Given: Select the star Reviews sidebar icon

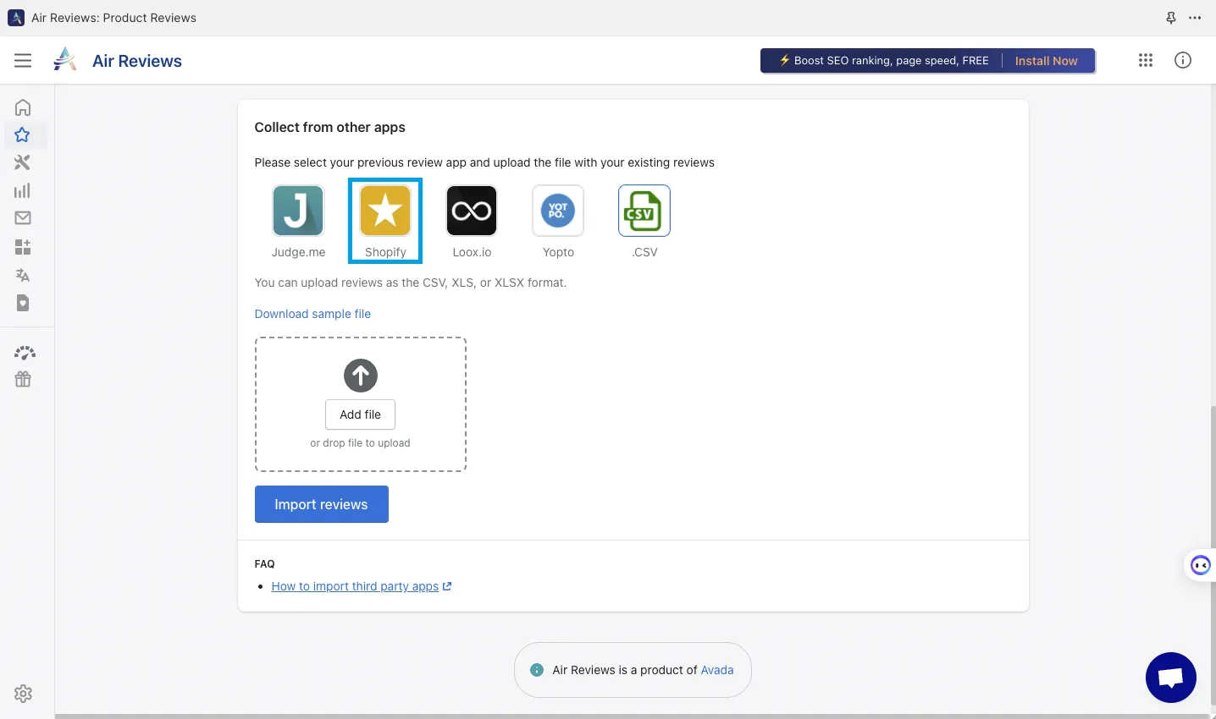Looking at the screenshot, I should click(23, 135).
